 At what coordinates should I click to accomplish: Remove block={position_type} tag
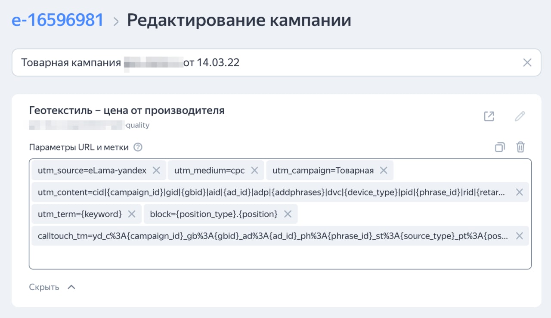288,214
